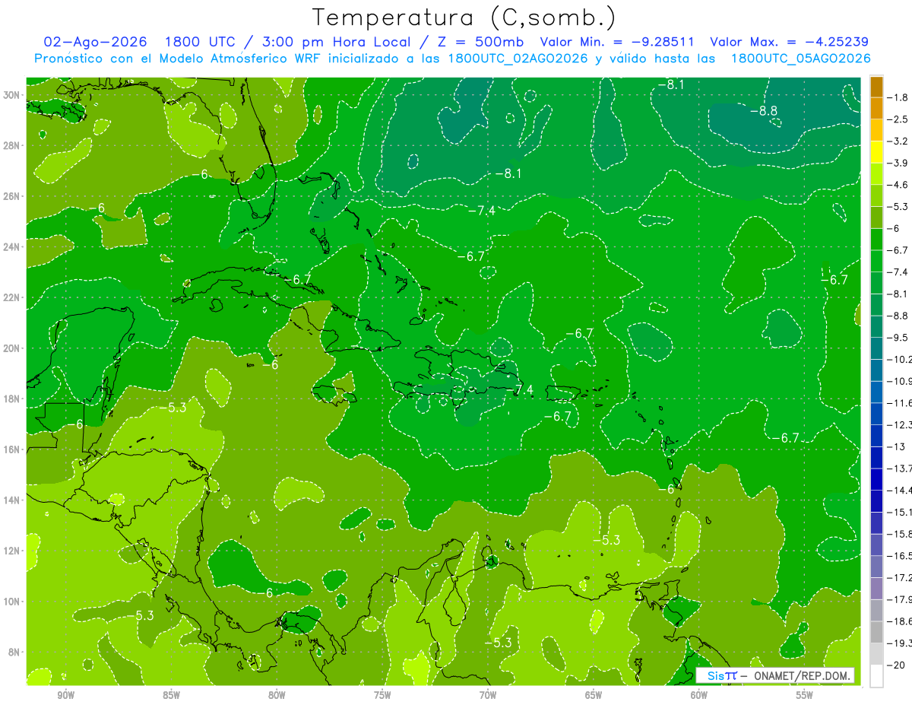Click the '80W' longitude label
This screenshot has height=705, width=912.
(x=277, y=695)
